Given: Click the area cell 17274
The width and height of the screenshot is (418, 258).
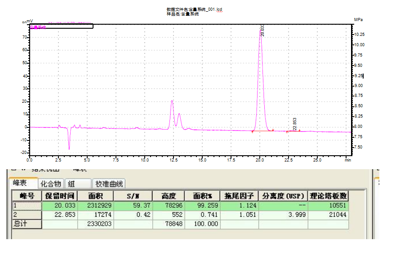Looking at the screenshot, I should [95, 214].
